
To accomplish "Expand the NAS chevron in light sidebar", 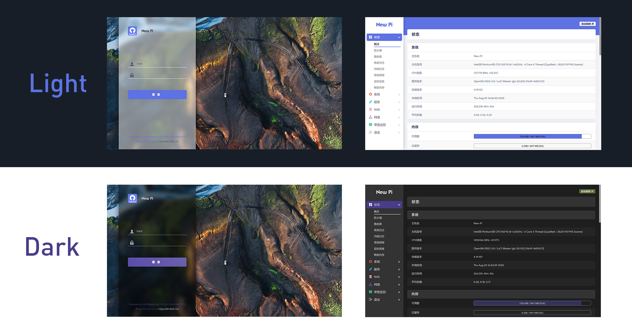I will point(399,110).
